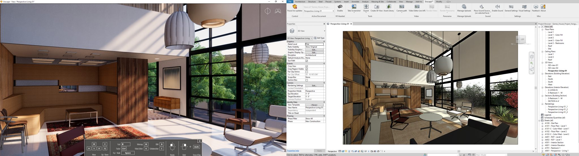
Task: Click Edit button for Rendering Settings
Action: [x=314, y=86]
